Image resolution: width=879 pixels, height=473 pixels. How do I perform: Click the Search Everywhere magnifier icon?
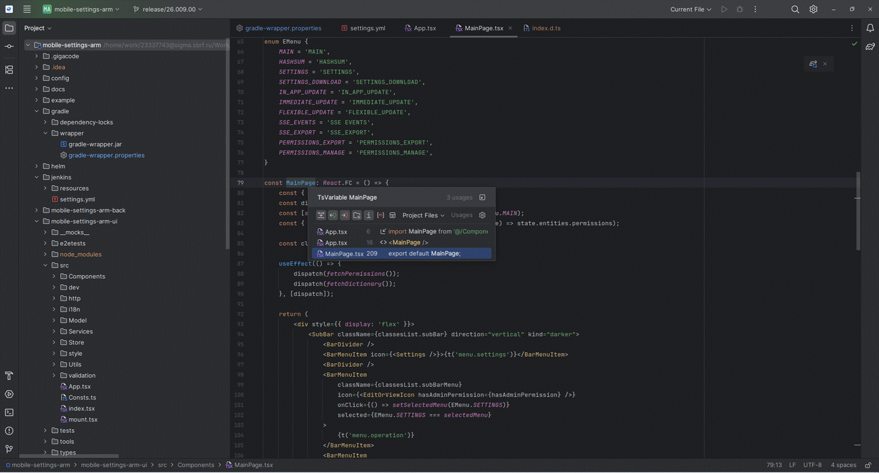[x=795, y=9]
